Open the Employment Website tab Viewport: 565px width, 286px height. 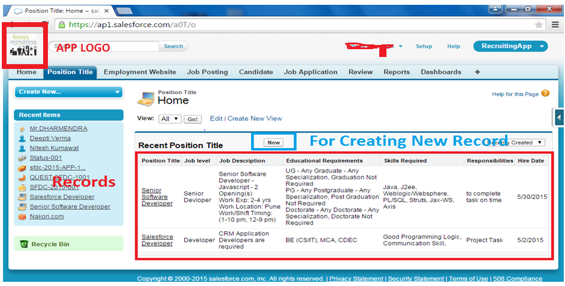[x=140, y=72]
